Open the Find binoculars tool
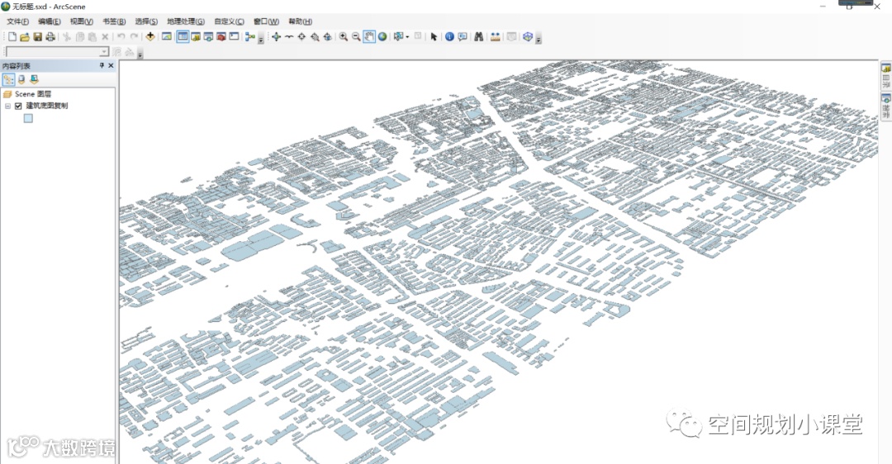892x464 pixels. point(478,36)
